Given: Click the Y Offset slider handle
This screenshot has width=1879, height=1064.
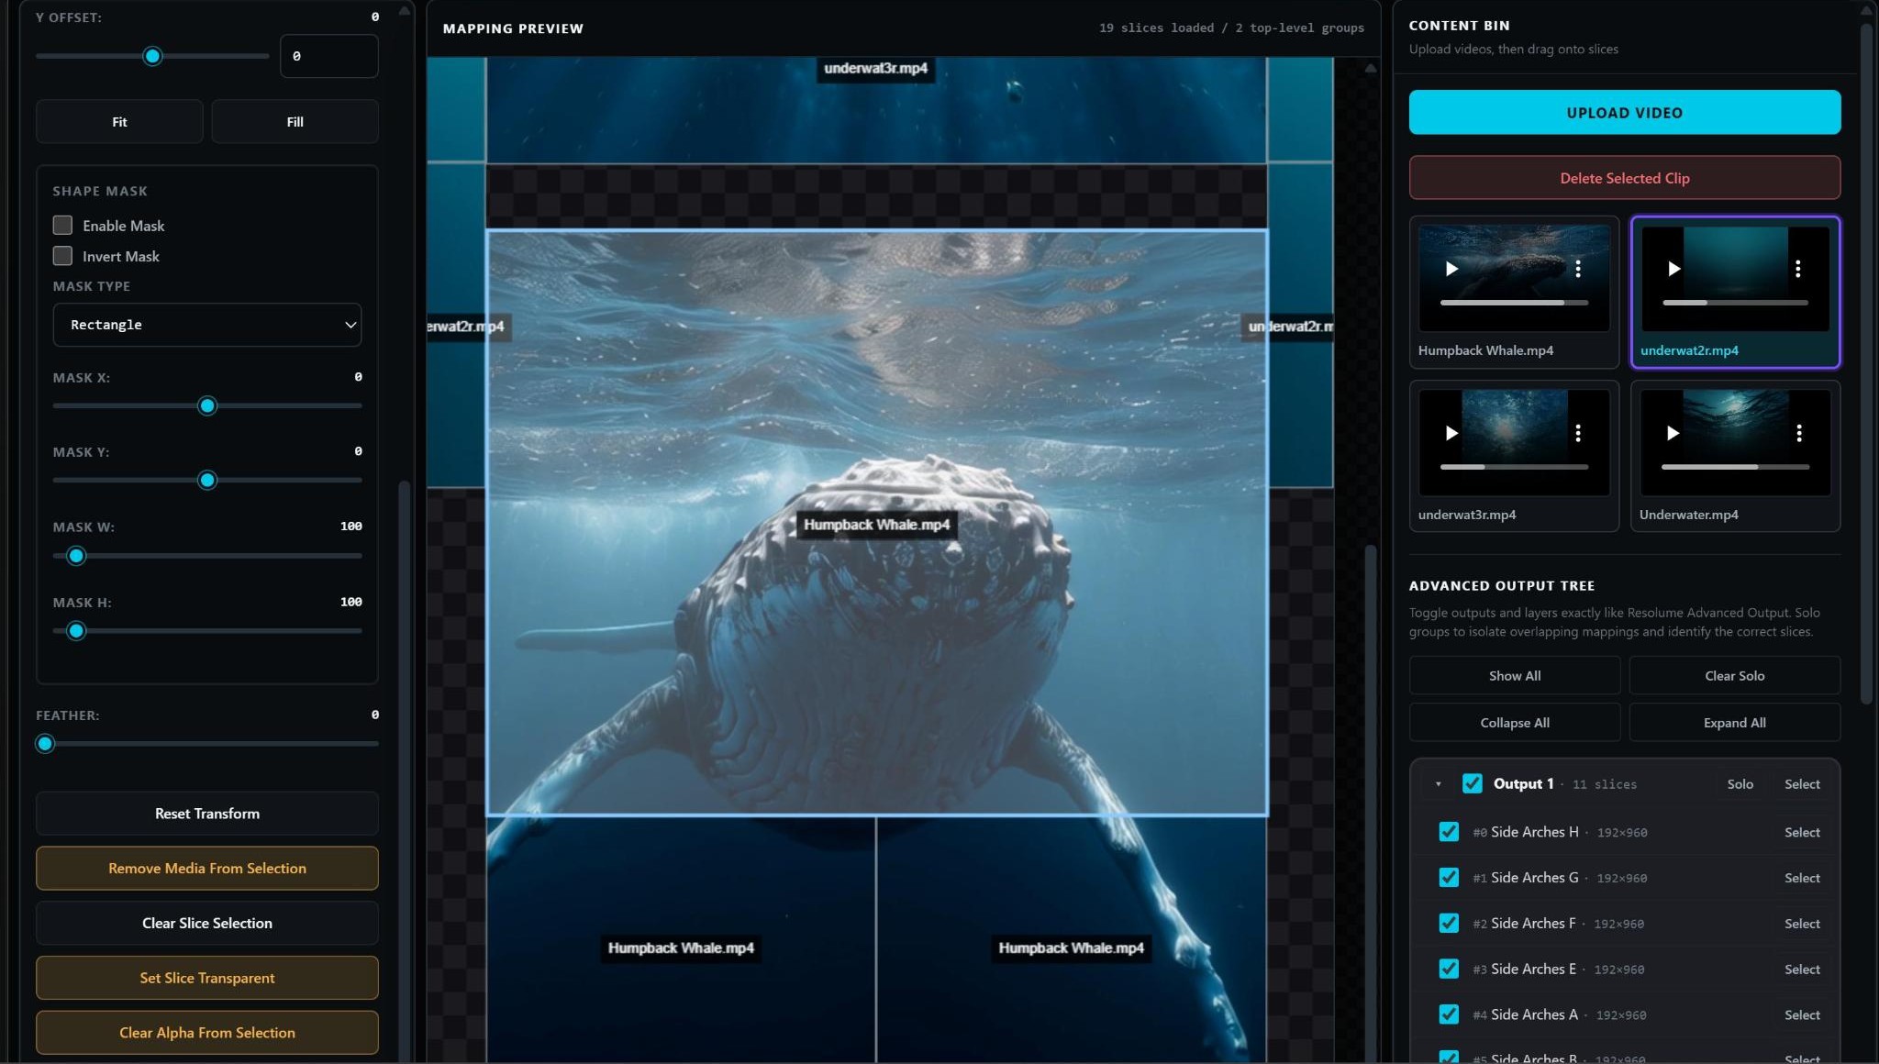Looking at the screenshot, I should click(152, 57).
